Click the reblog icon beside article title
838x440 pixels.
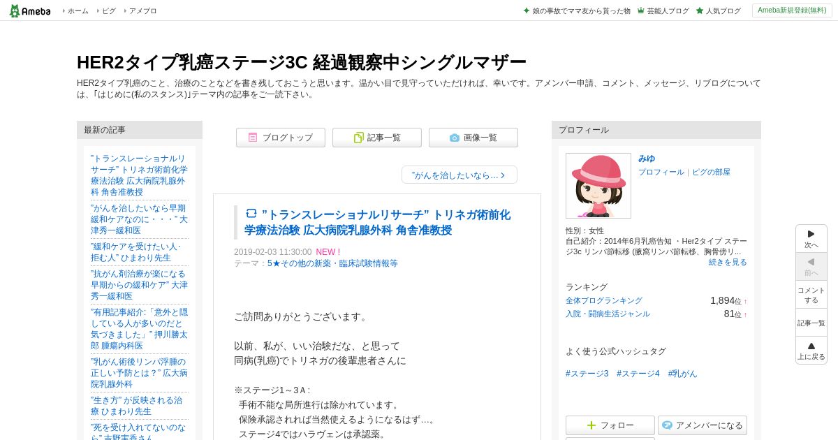pos(251,214)
